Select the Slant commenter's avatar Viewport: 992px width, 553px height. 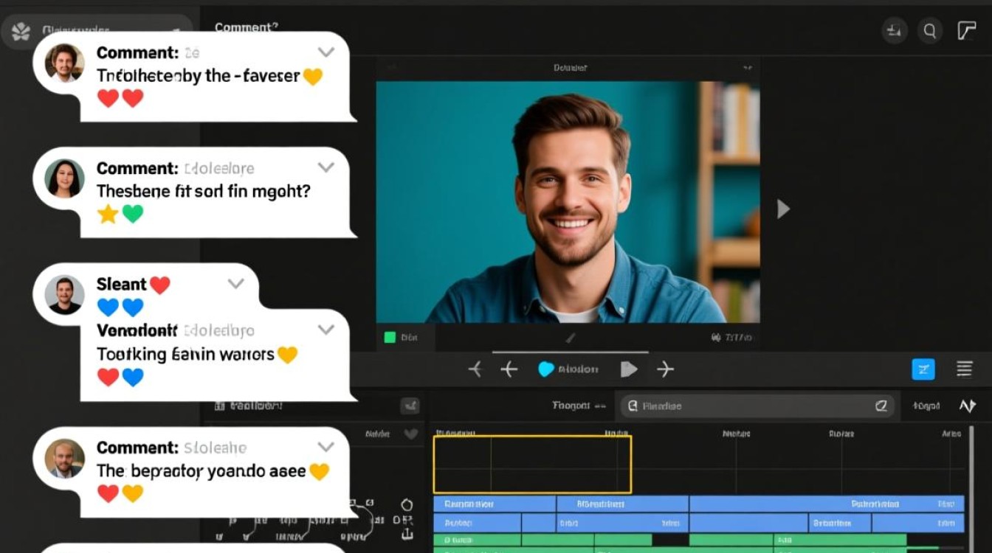pos(64,295)
